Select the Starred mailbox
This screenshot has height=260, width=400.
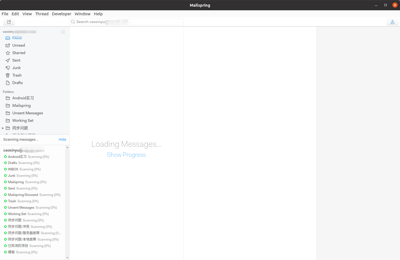(x=19, y=53)
